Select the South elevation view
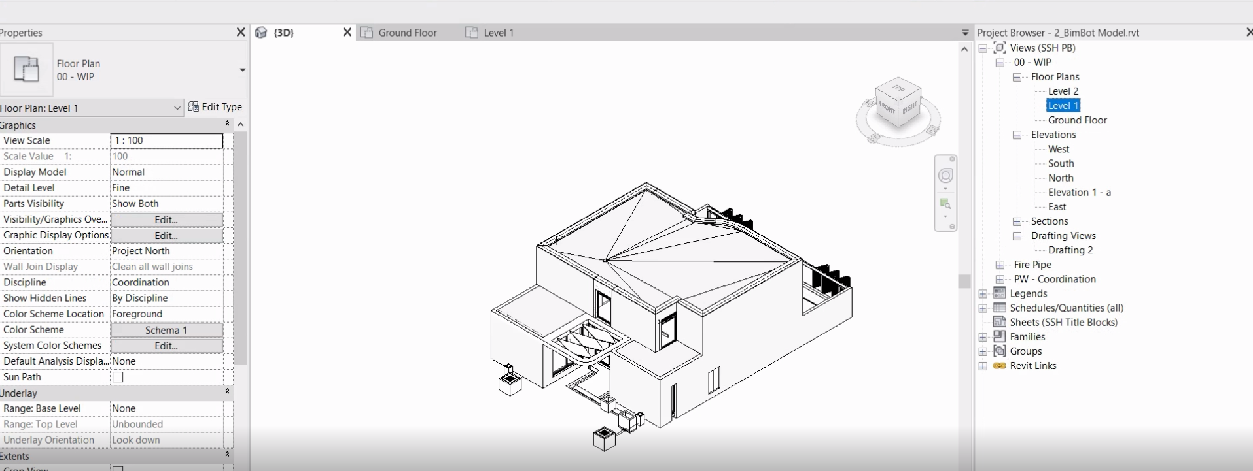 1061,163
